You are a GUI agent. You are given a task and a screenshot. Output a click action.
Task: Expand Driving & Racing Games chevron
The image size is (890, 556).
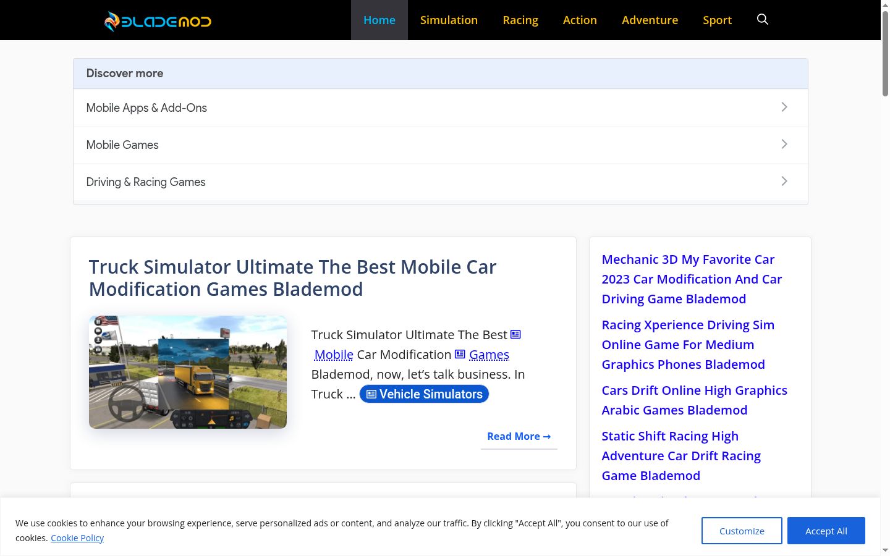(784, 182)
